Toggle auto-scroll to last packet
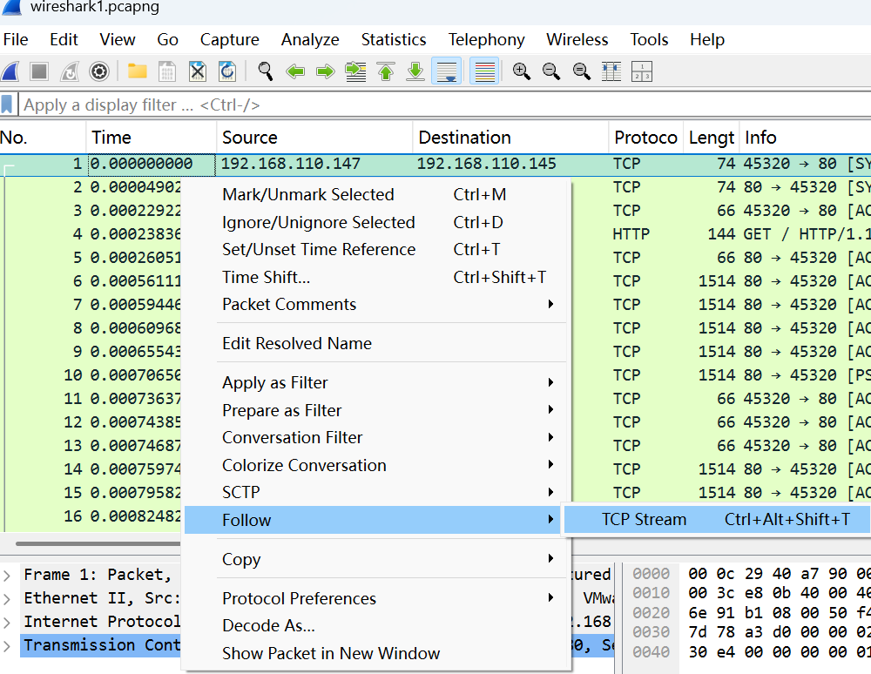The width and height of the screenshot is (871, 674). [x=447, y=71]
